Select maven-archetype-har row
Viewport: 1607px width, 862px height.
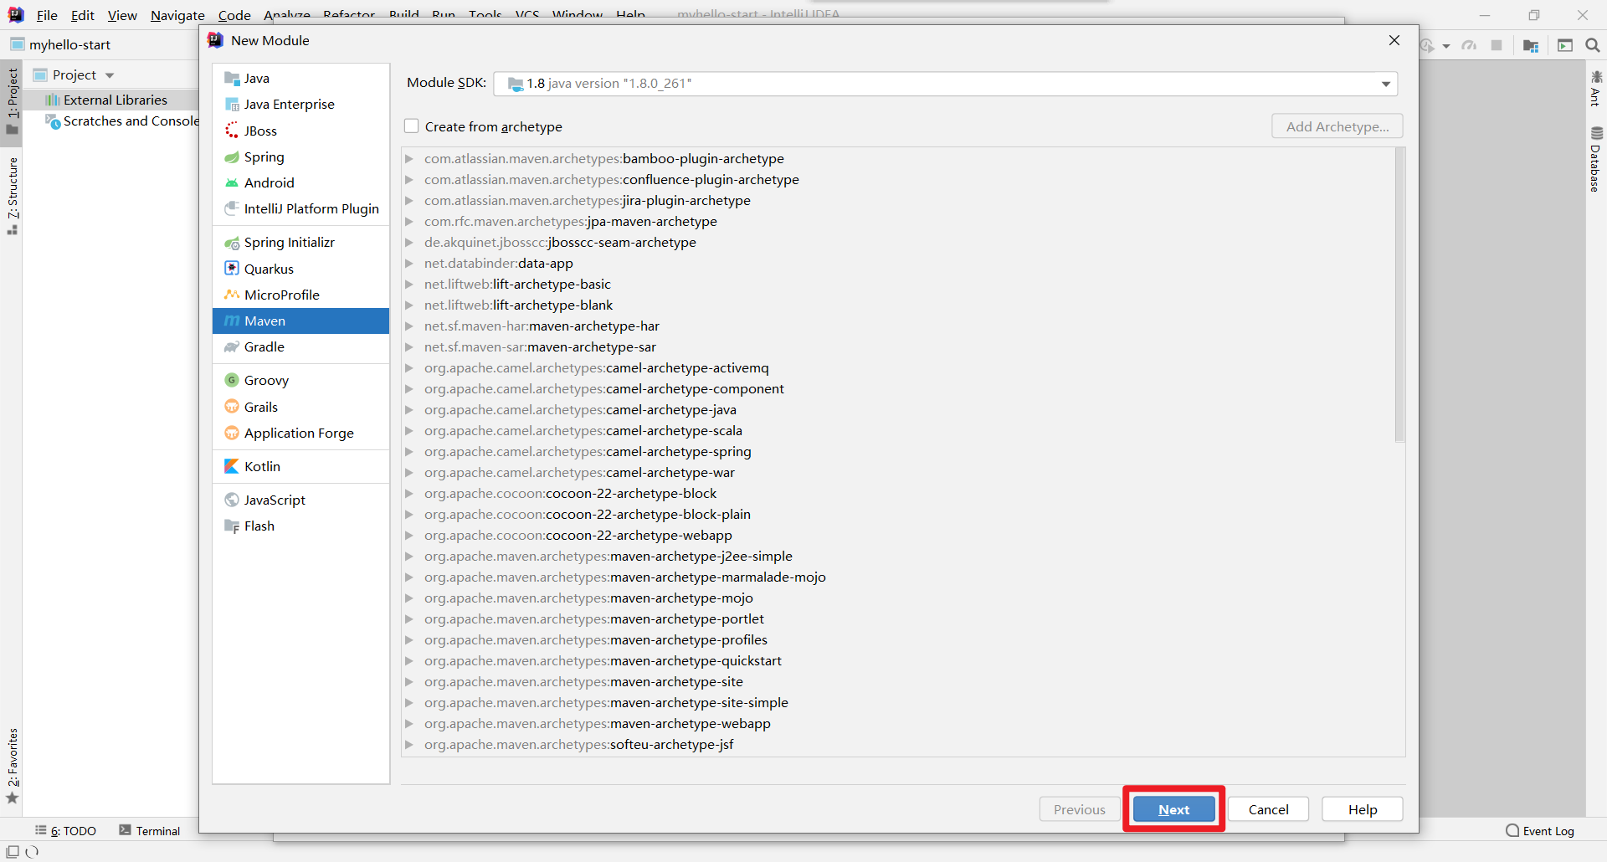[542, 326]
